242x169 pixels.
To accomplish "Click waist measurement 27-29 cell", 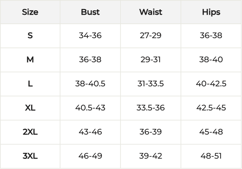I will [151, 35].
